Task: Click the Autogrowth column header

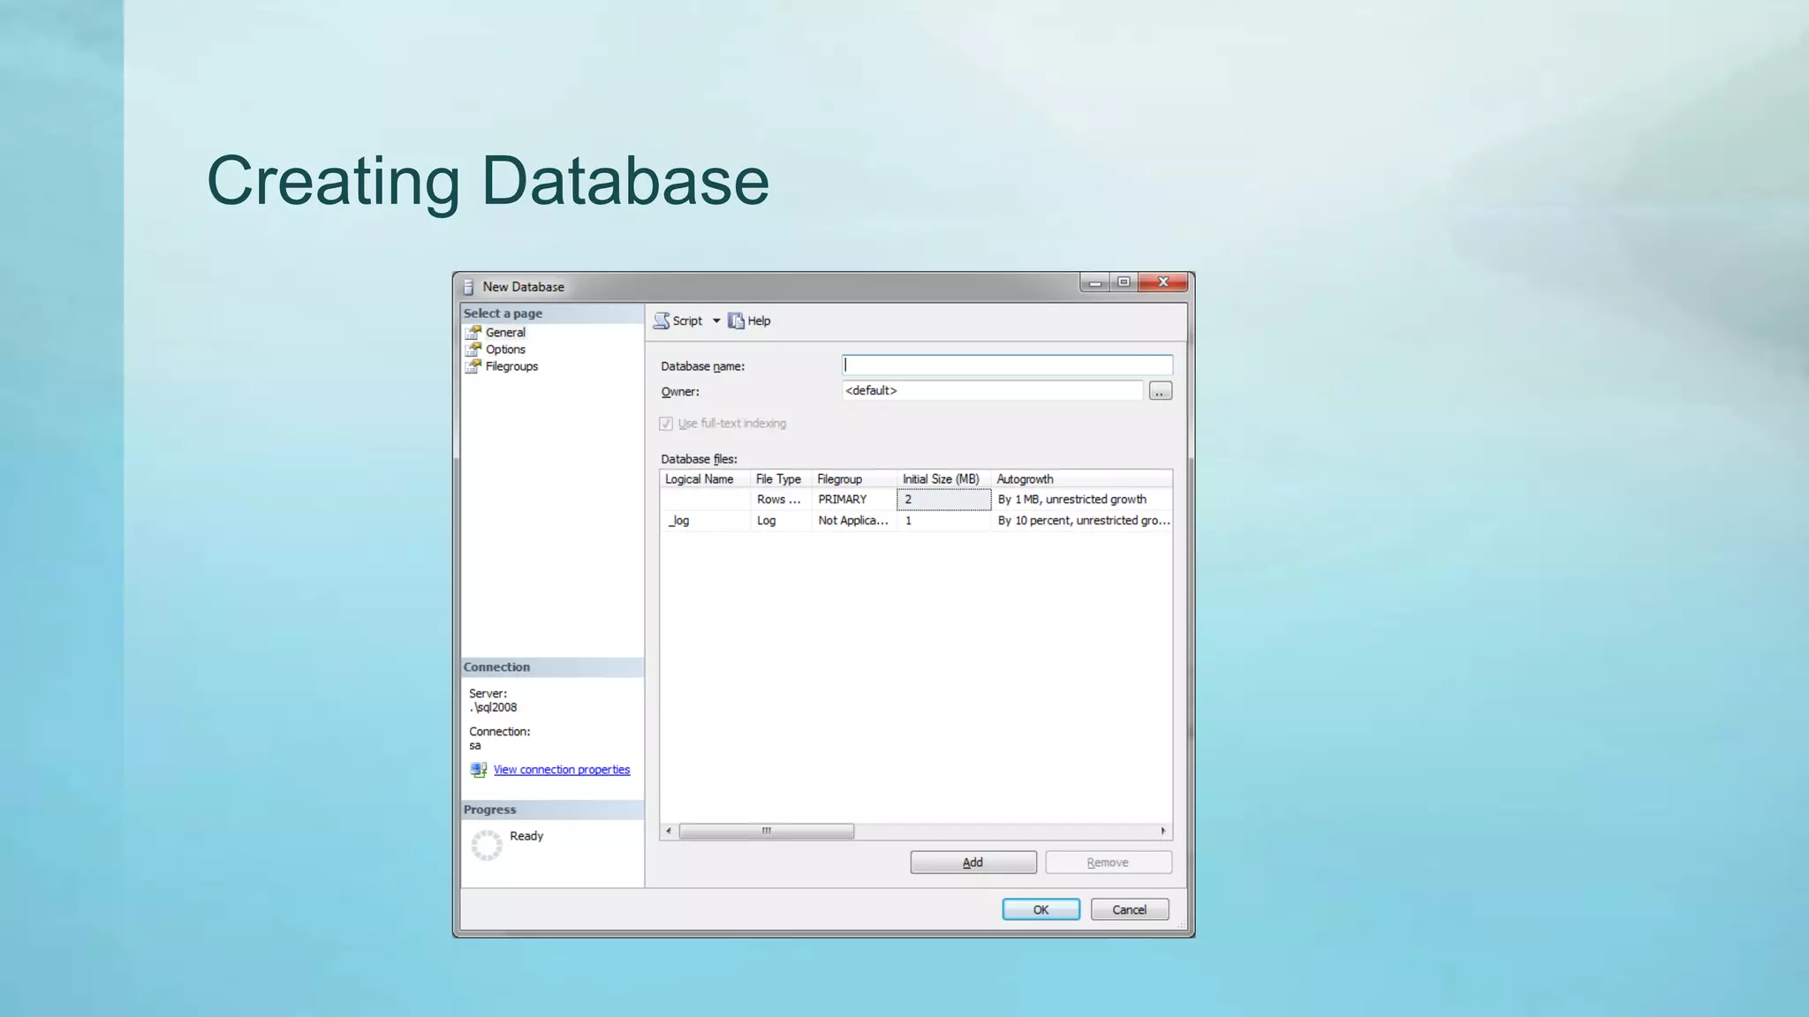Action: 1082,479
